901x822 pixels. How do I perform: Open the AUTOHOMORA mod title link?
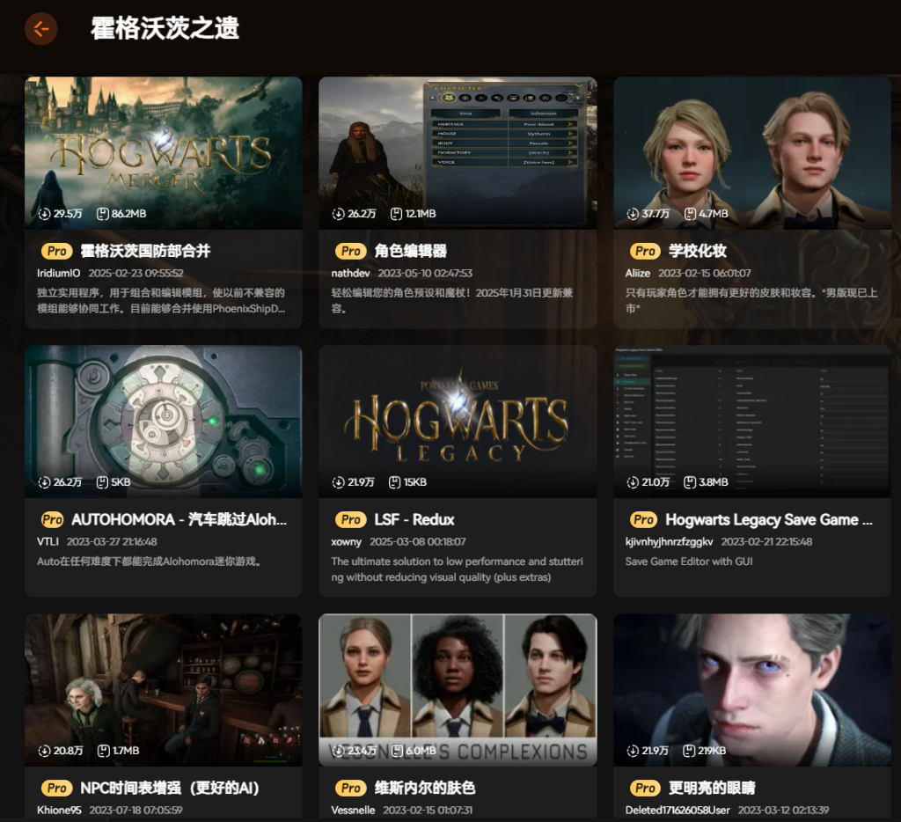coord(179,519)
